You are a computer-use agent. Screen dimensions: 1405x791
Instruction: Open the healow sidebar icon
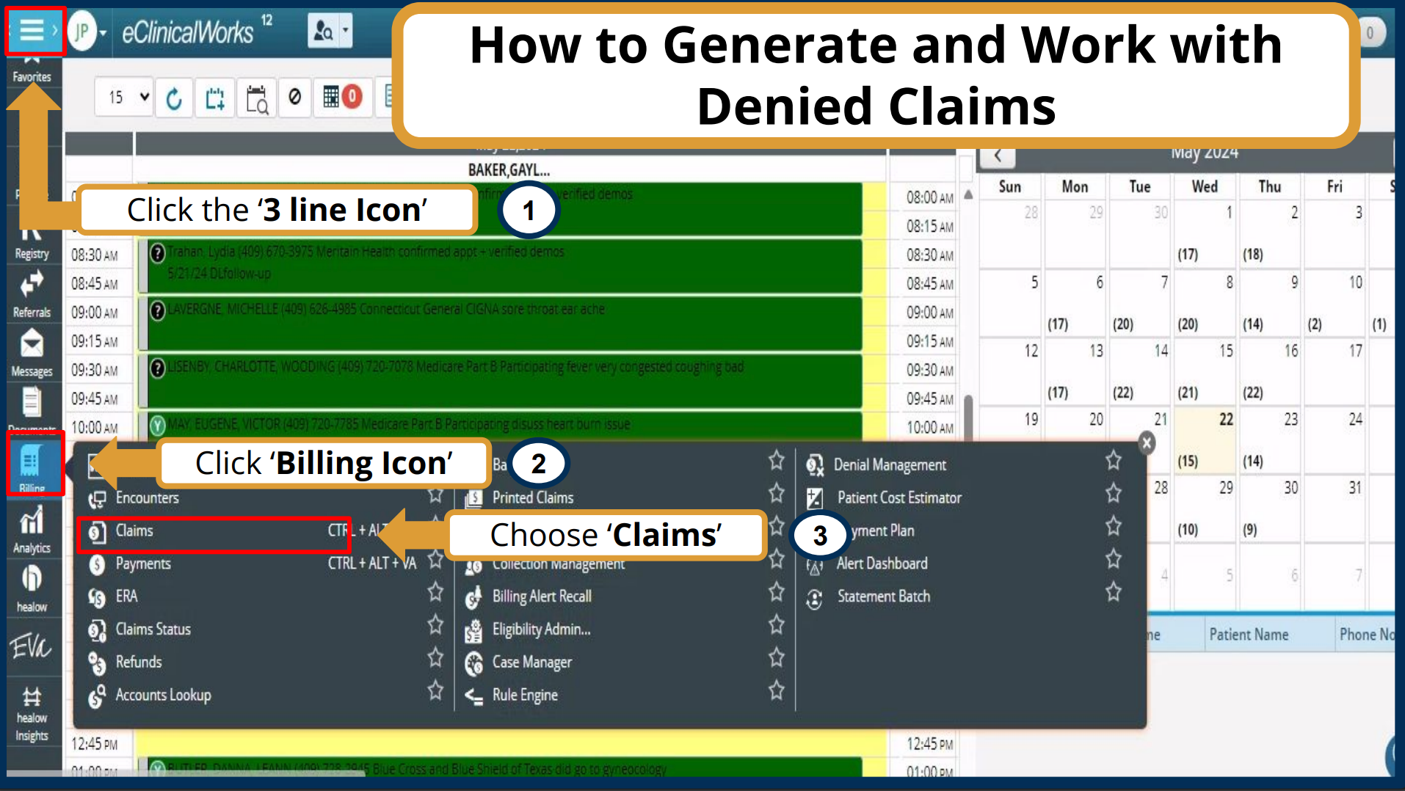32,589
